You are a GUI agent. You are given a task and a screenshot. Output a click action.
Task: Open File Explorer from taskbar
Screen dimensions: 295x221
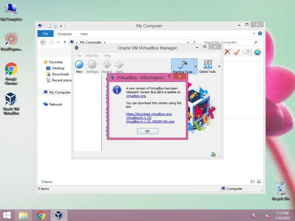click(23, 215)
